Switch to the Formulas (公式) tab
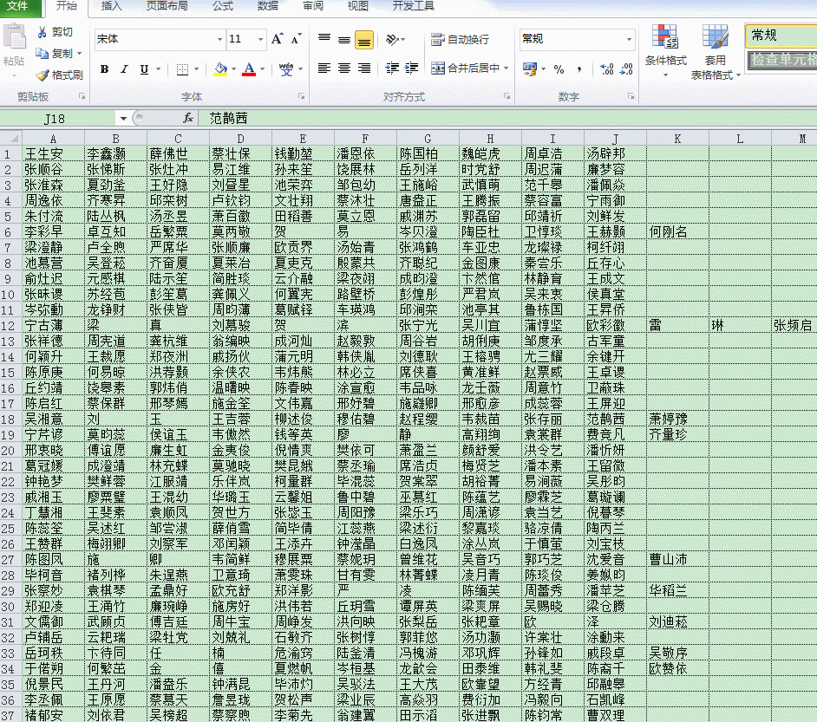Viewport: 817px width, 722px height. click(223, 6)
